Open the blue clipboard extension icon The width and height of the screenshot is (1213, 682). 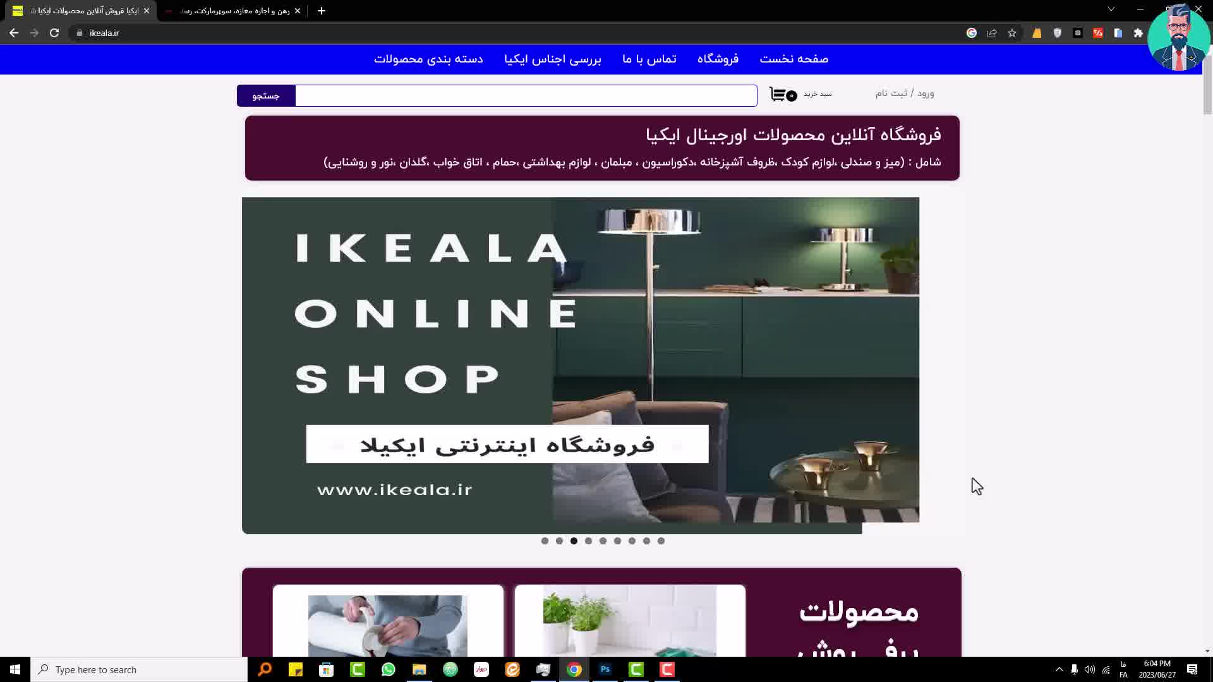point(1118,33)
